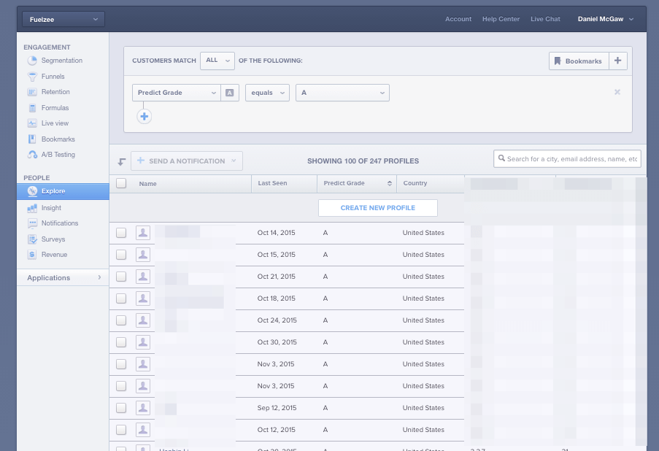Click the Last Seen column header
Viewport: 659px width, 451px height.
(272, 183)
